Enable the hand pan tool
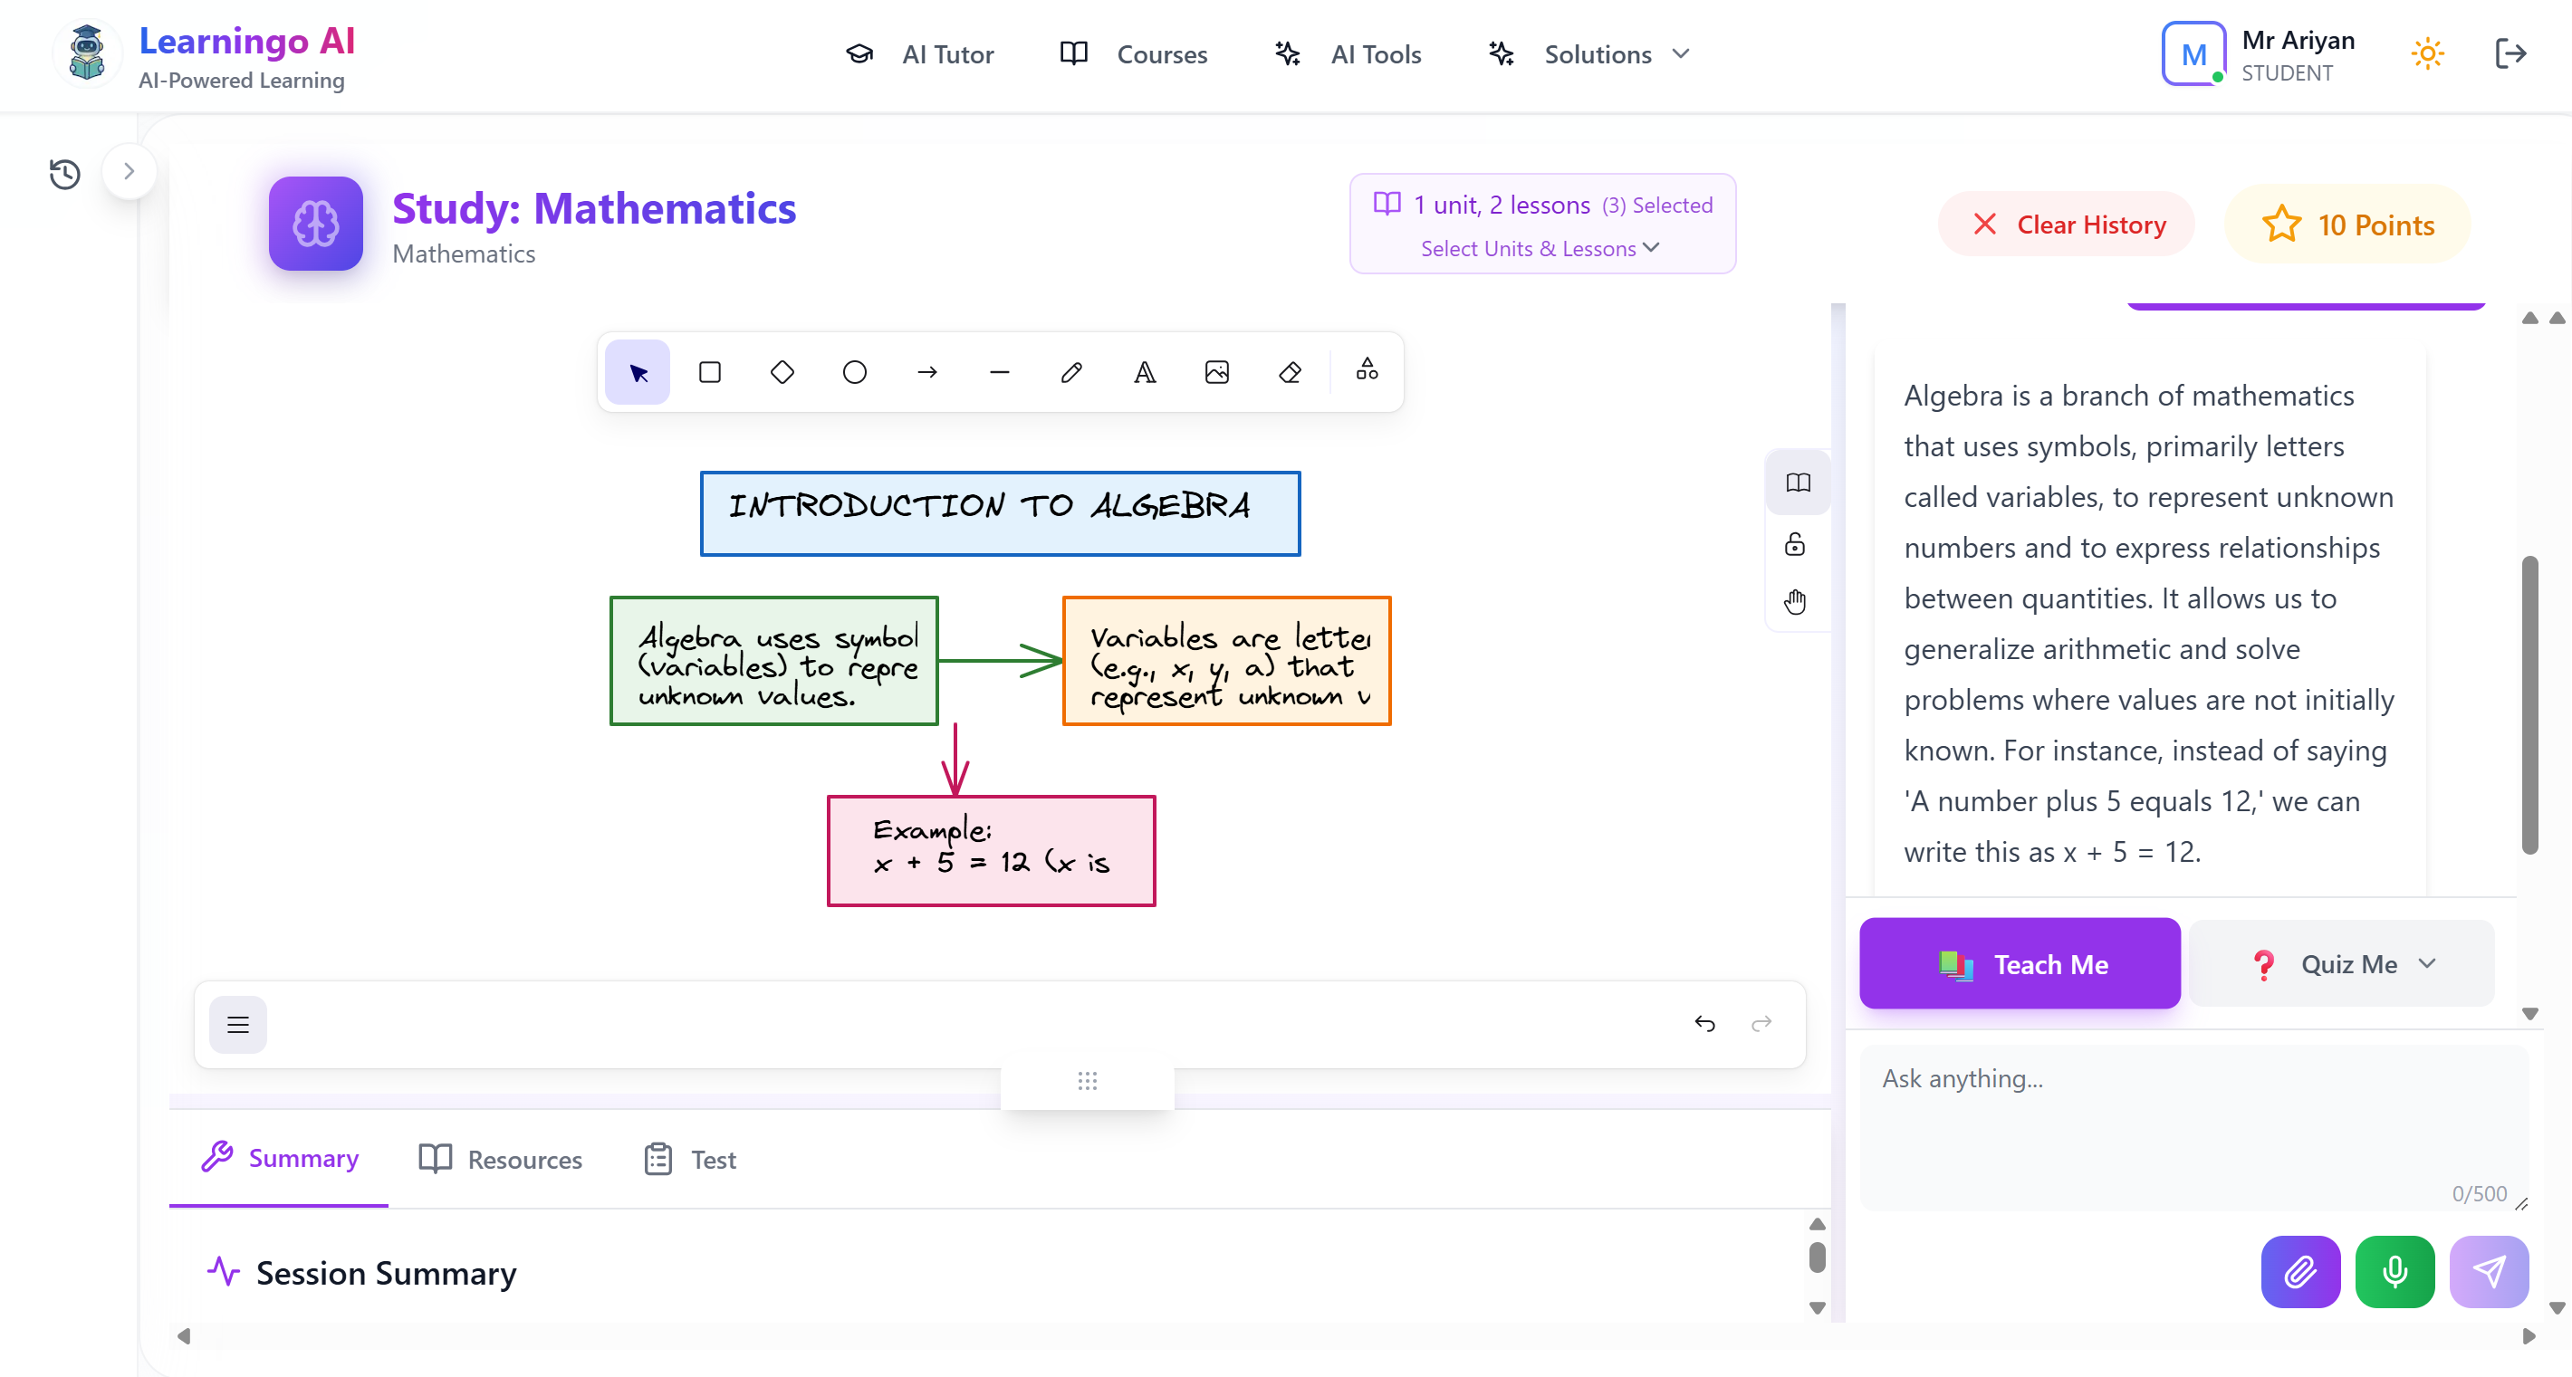Image resolution: width=2572 pixels, height=1377 pixels. point(1795,602)
